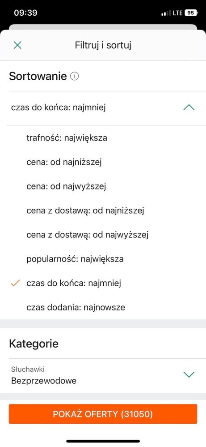The height and width of the screenshot is (447, 206).
Task: Collapse the sorting dropdown with up chevron
Action: (x=189, y=108)
